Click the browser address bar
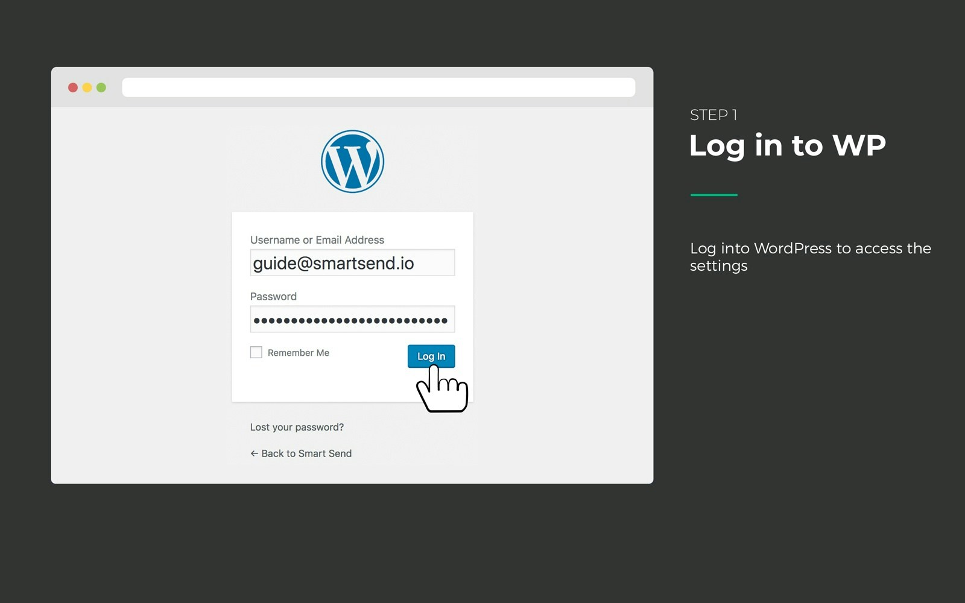Image resolution: width=965 pixels, height=603 pixels. (x=378, y=87)
